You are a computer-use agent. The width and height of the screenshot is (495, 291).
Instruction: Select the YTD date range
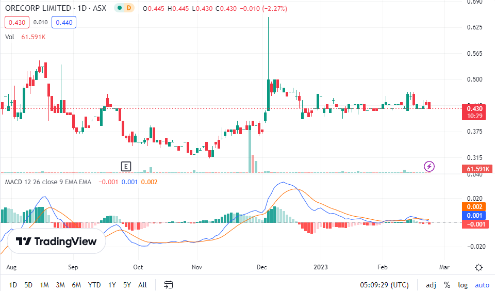coord(94,285)
